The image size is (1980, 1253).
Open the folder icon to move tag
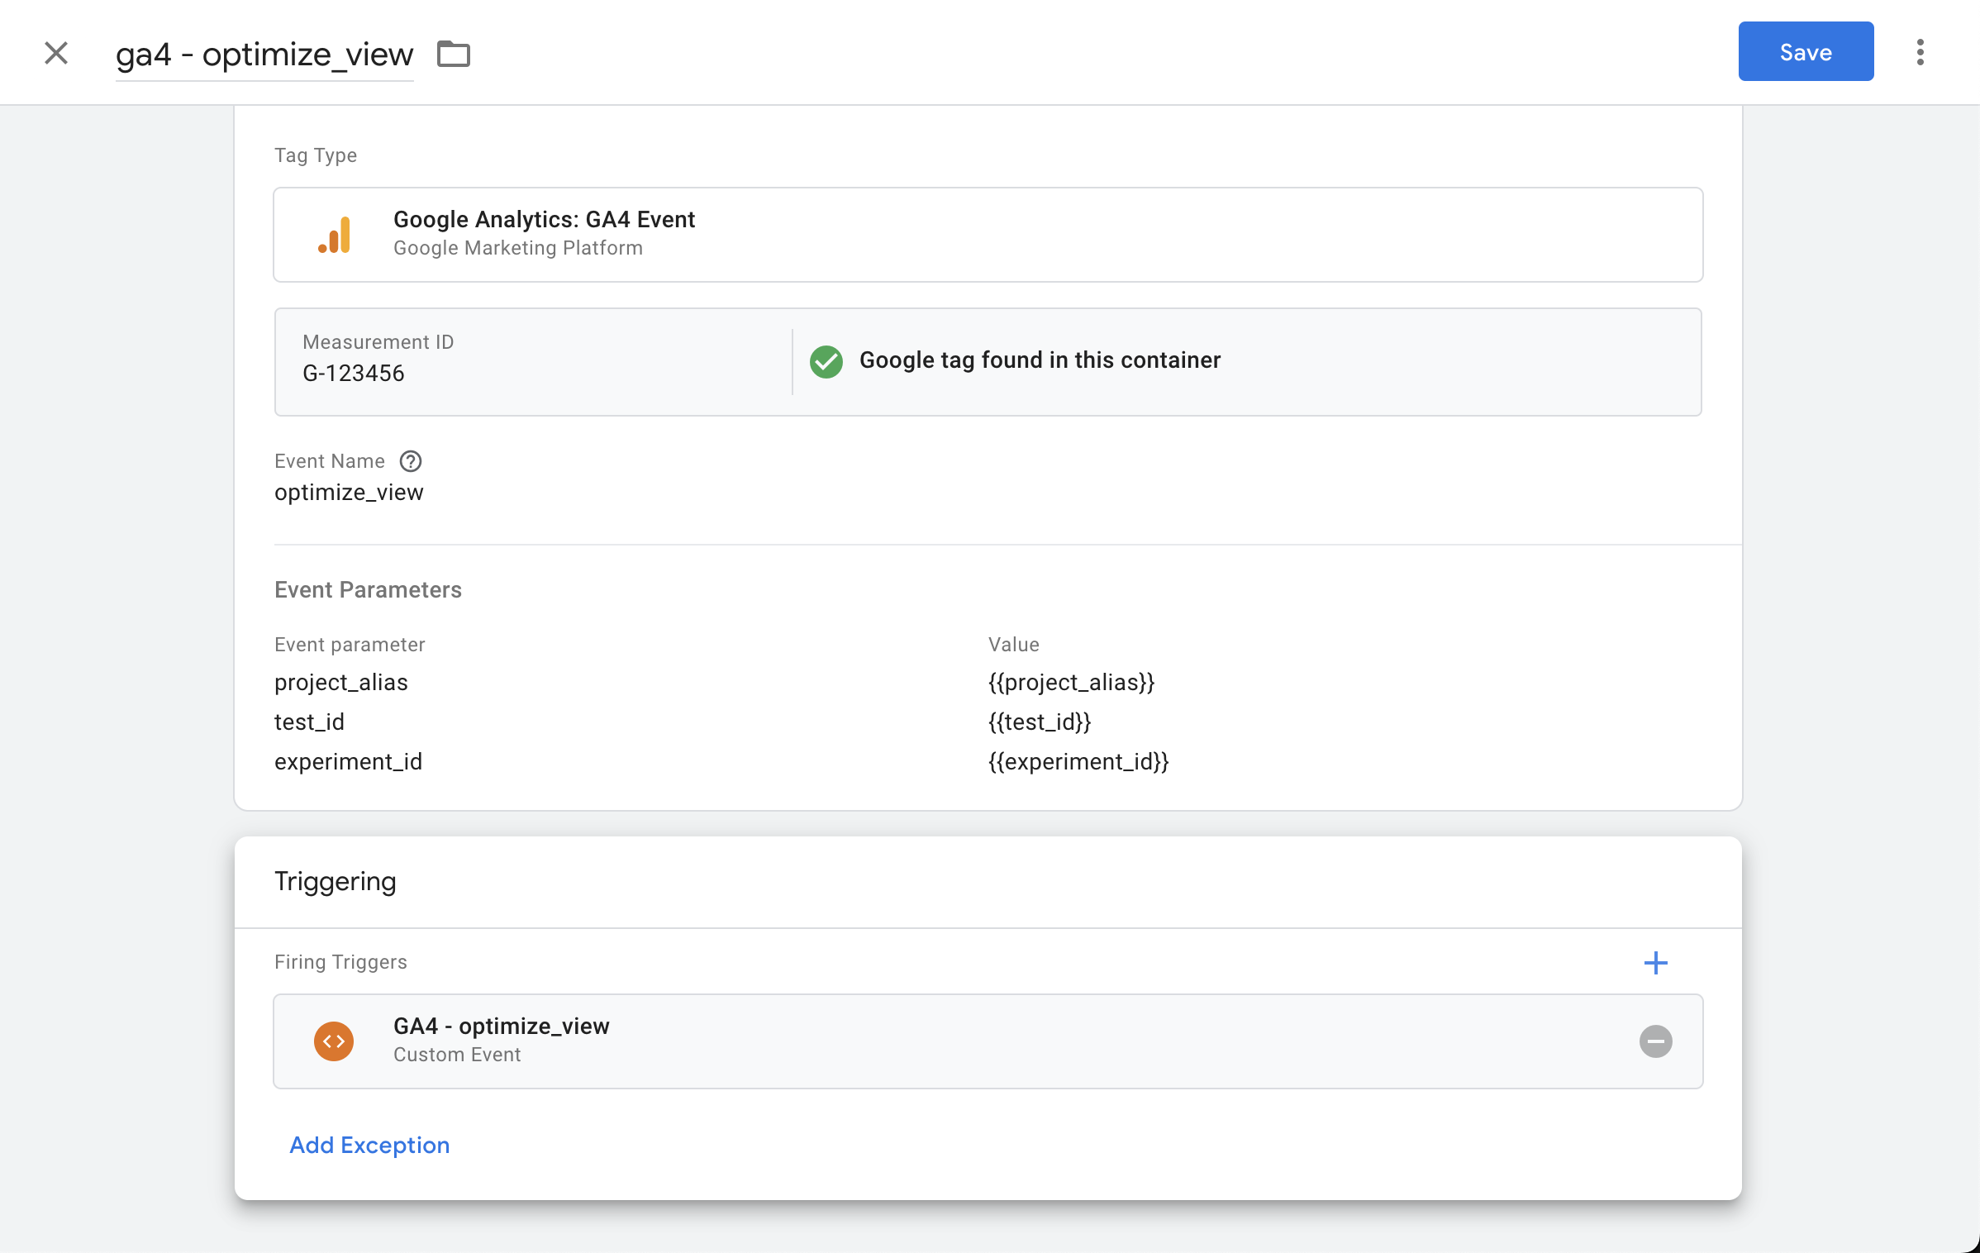point(453,53)
